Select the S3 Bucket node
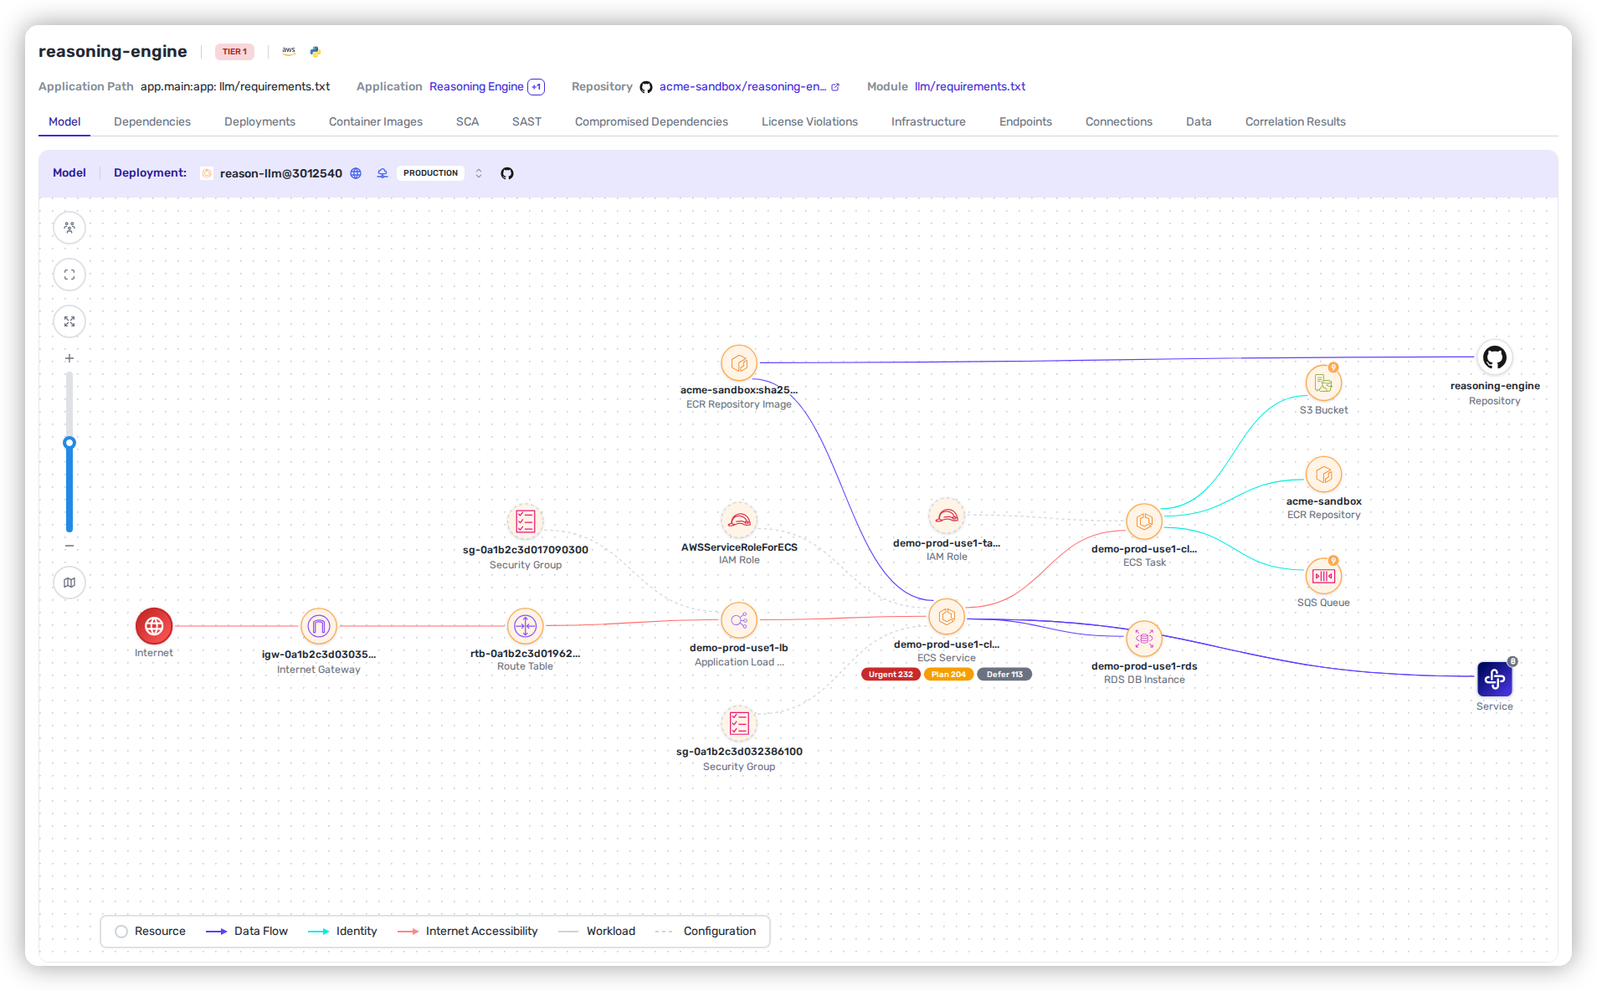 pyautogui.click(x=1323, y=383)
